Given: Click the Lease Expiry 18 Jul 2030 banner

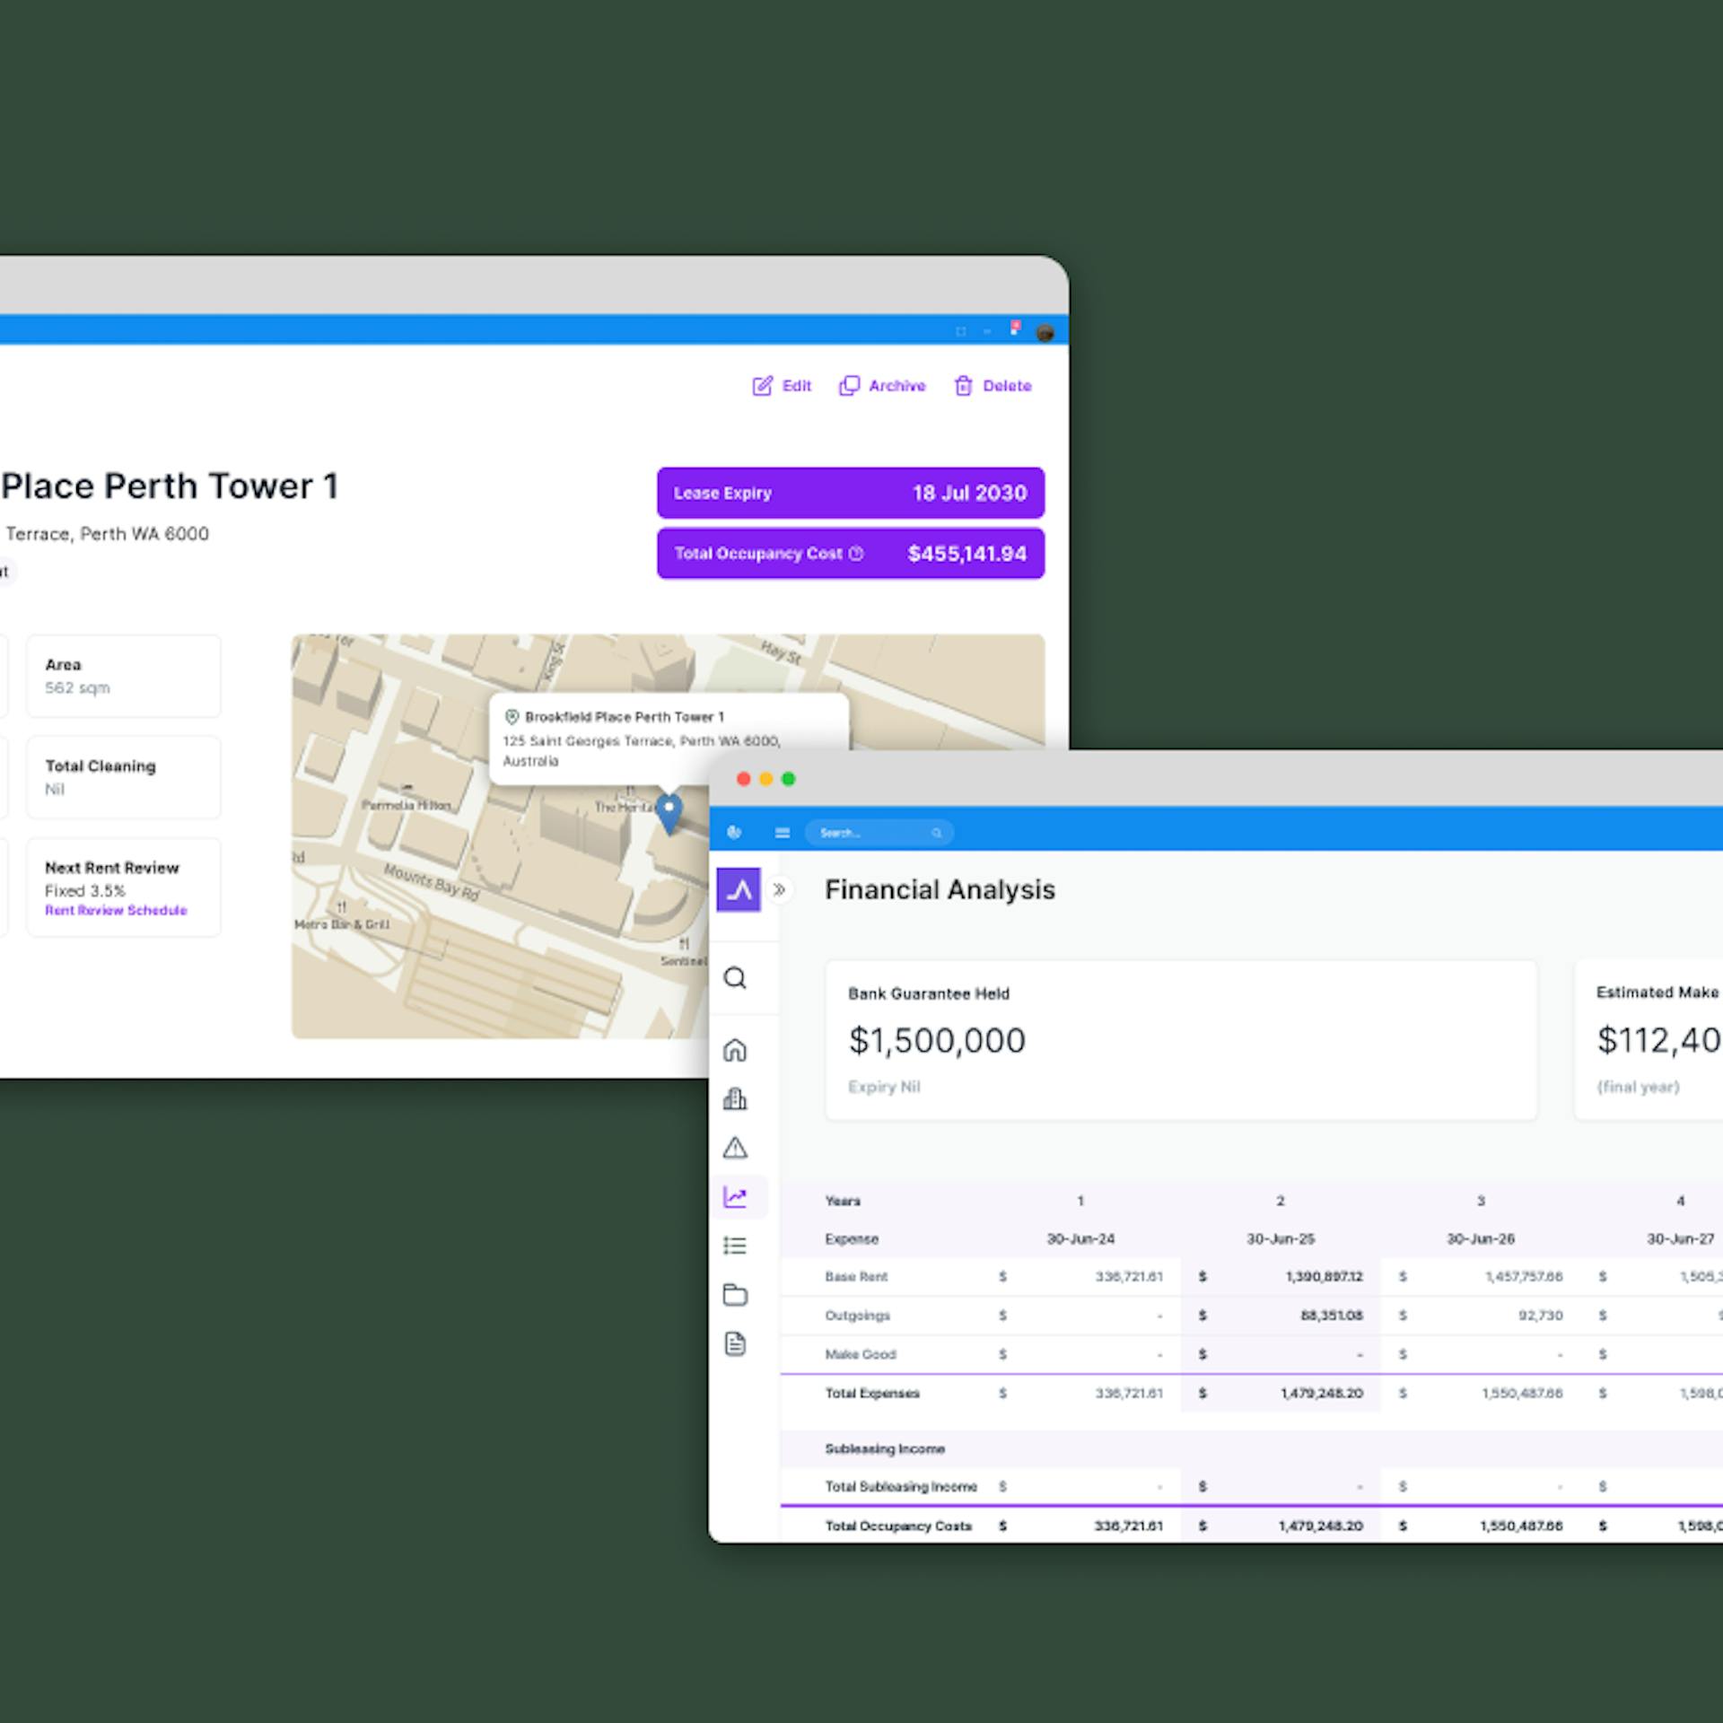Looking at the screenshot, I should (851, 493).
